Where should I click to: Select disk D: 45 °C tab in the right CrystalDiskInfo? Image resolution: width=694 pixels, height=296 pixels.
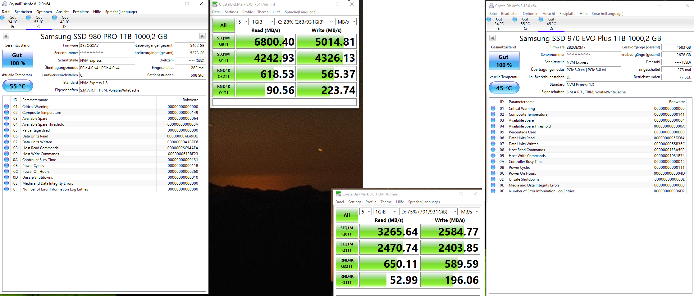coord(551,24)
